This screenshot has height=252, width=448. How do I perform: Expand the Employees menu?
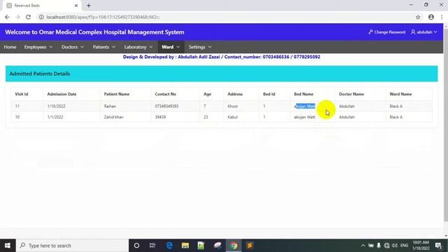[38, 47]
